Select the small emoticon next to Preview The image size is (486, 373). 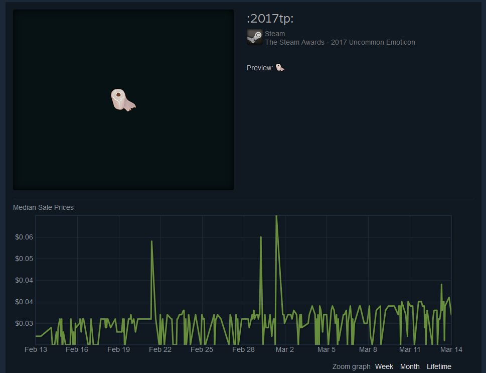pos(279,67)
